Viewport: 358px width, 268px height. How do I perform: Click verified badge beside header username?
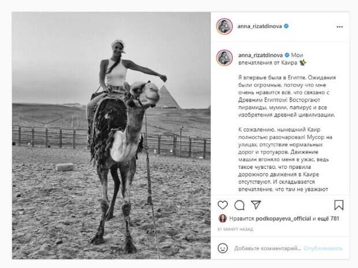pos(286,26)
